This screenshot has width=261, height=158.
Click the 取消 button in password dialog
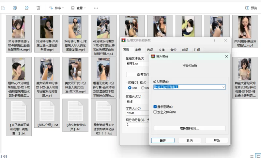click(190, 140)
